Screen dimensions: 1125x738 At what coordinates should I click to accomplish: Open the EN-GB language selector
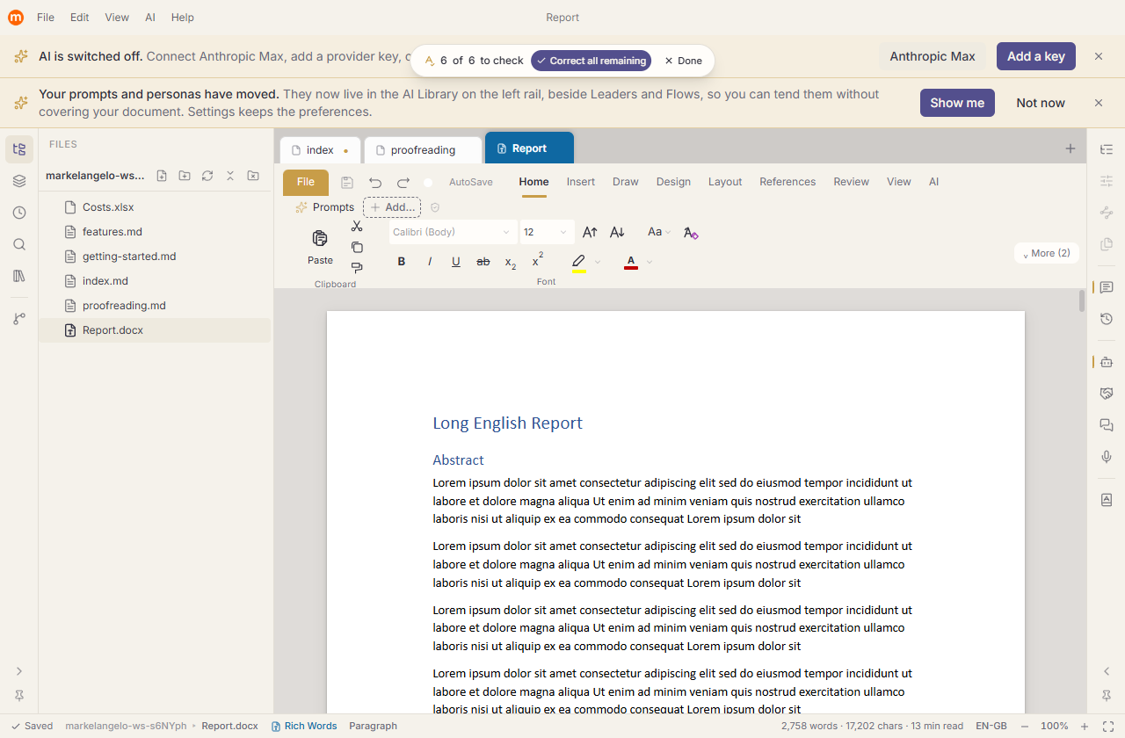click(991, 726)
